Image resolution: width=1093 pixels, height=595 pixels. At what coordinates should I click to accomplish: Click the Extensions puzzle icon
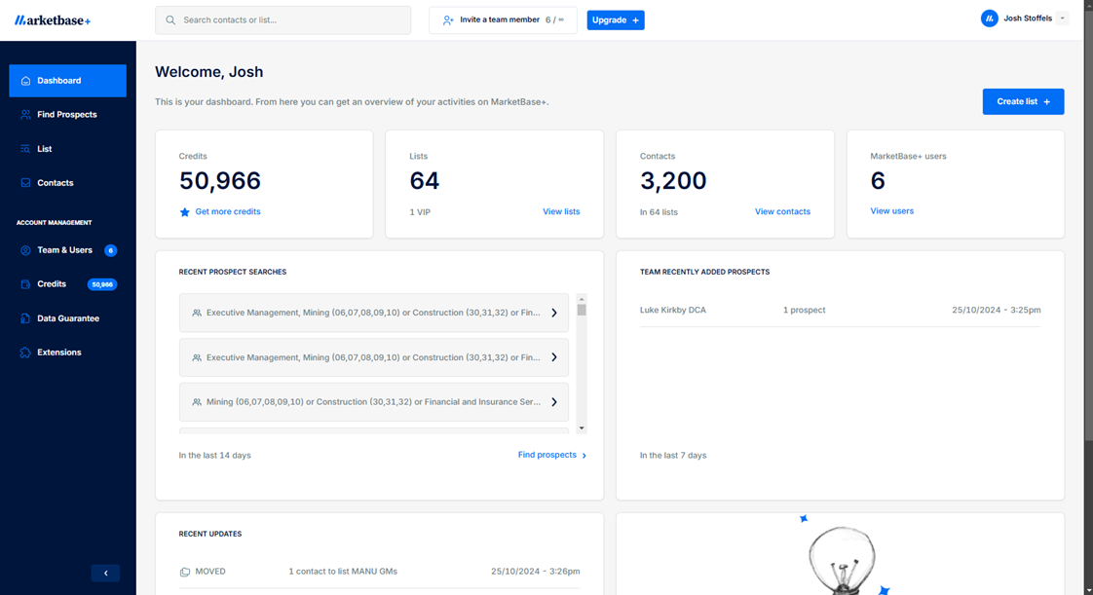coord(25,353)
